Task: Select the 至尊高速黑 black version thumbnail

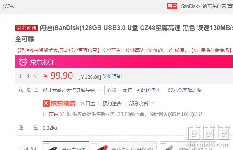Action: coord(66,146)
